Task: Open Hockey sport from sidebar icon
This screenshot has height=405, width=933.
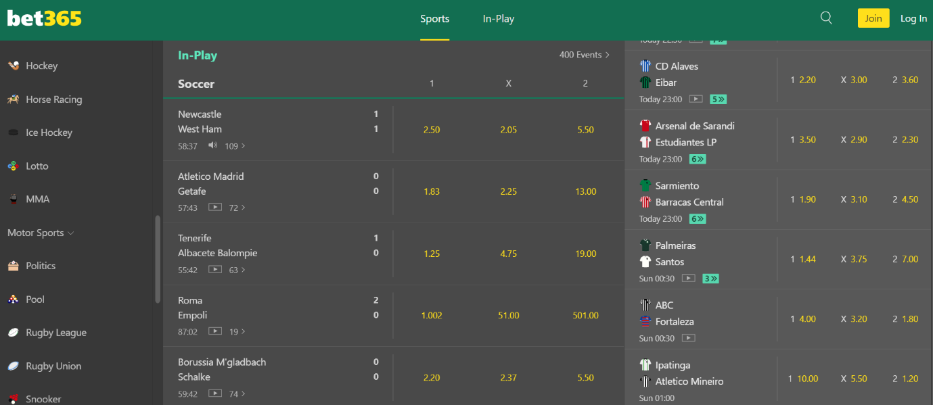Action: [14, 66]
